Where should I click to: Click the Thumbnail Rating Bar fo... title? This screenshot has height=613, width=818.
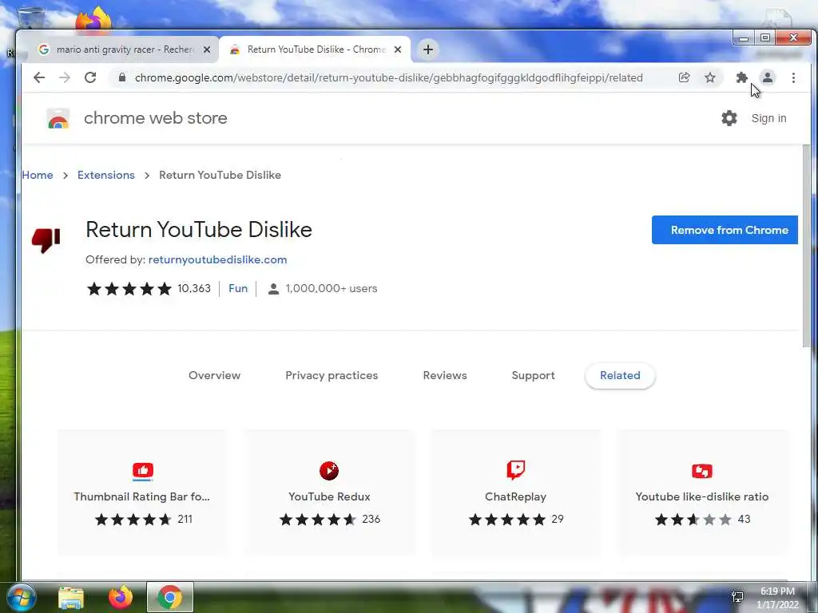142,496
